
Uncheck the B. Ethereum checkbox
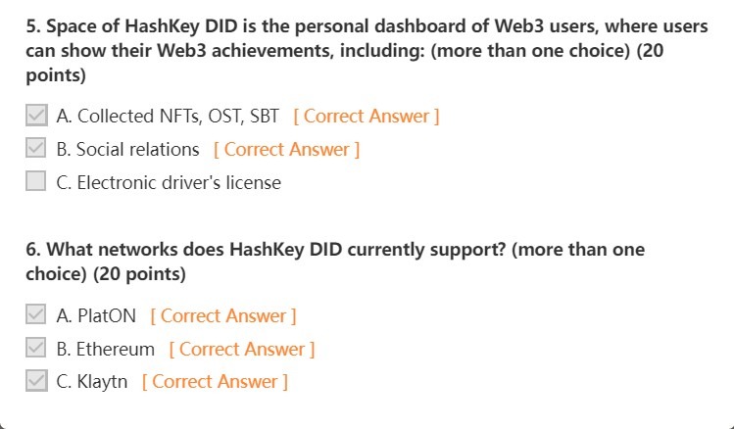point(36,349)
